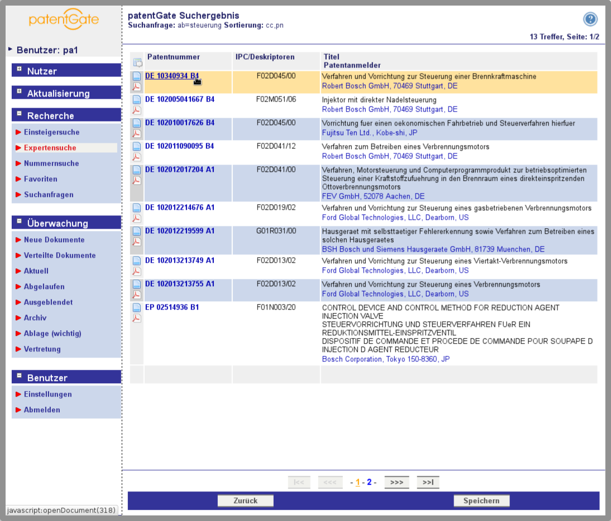Open Nummernsuche in the sidebar
Image resolution: width=611 pixels, height=521 pixels.
pos(51,163)
